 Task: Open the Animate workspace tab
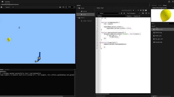point(7,2)
